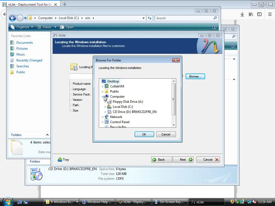Click the Local Disk drive icon
The width and height of the screenshot is (275, 206).
point(109,106)
